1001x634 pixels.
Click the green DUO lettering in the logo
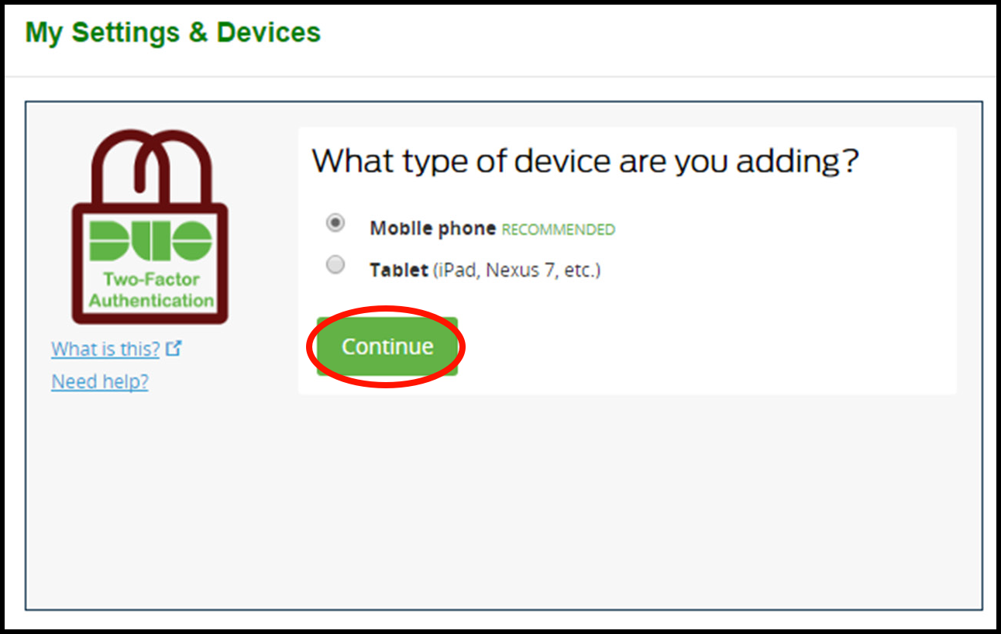pos(150,241)
